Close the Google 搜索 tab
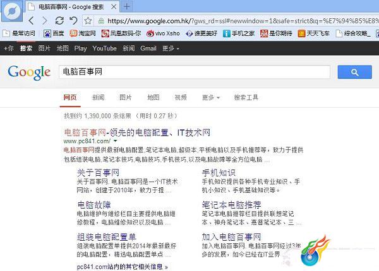Viewport: 379px width, 271px height. pyautogui.click(x=114, y=7)
